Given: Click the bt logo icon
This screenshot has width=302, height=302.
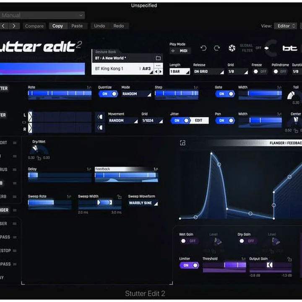Looking at the screenshot, I should click(x=290, y=48).
